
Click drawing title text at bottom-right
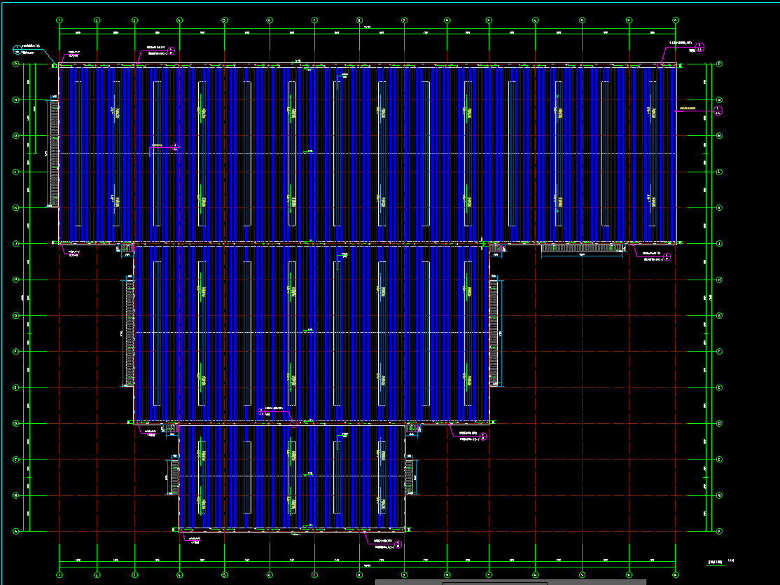(716, 560)
